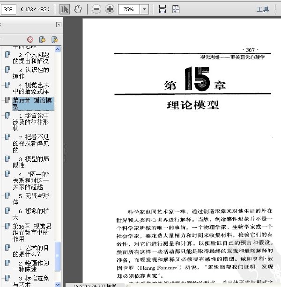Zoom out with the minus button

96,9
